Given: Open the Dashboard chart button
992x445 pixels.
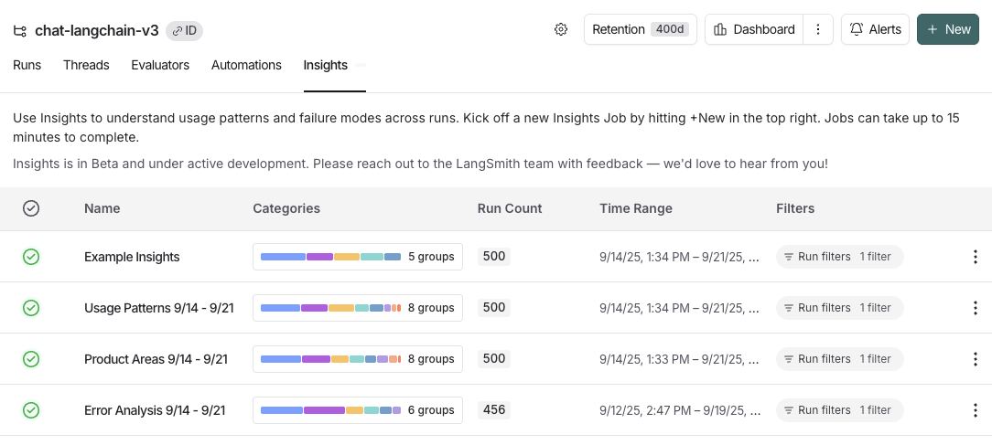Looking at the screenshot, I should (754, 29).
